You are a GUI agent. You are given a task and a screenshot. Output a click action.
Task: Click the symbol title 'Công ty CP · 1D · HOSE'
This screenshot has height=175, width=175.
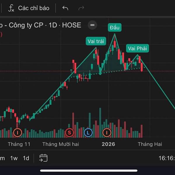pos(45,25)
